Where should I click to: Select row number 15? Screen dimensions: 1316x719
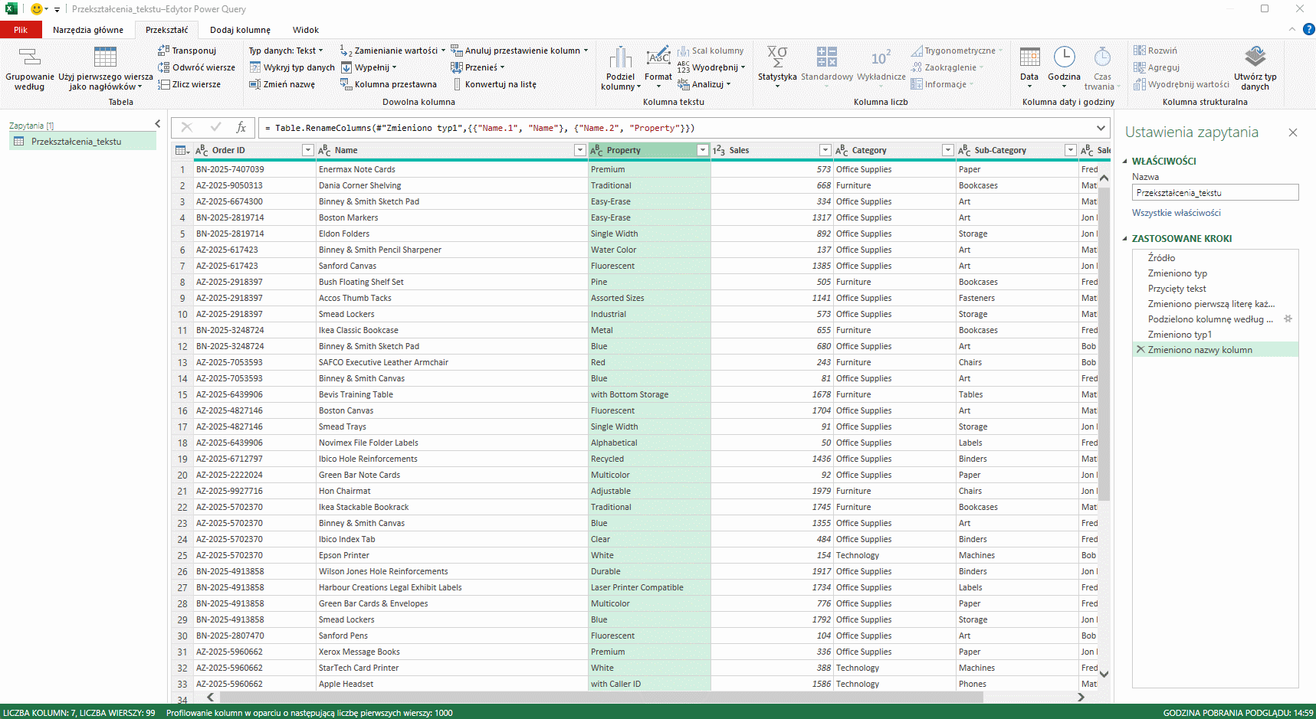[x=182, y=394]
